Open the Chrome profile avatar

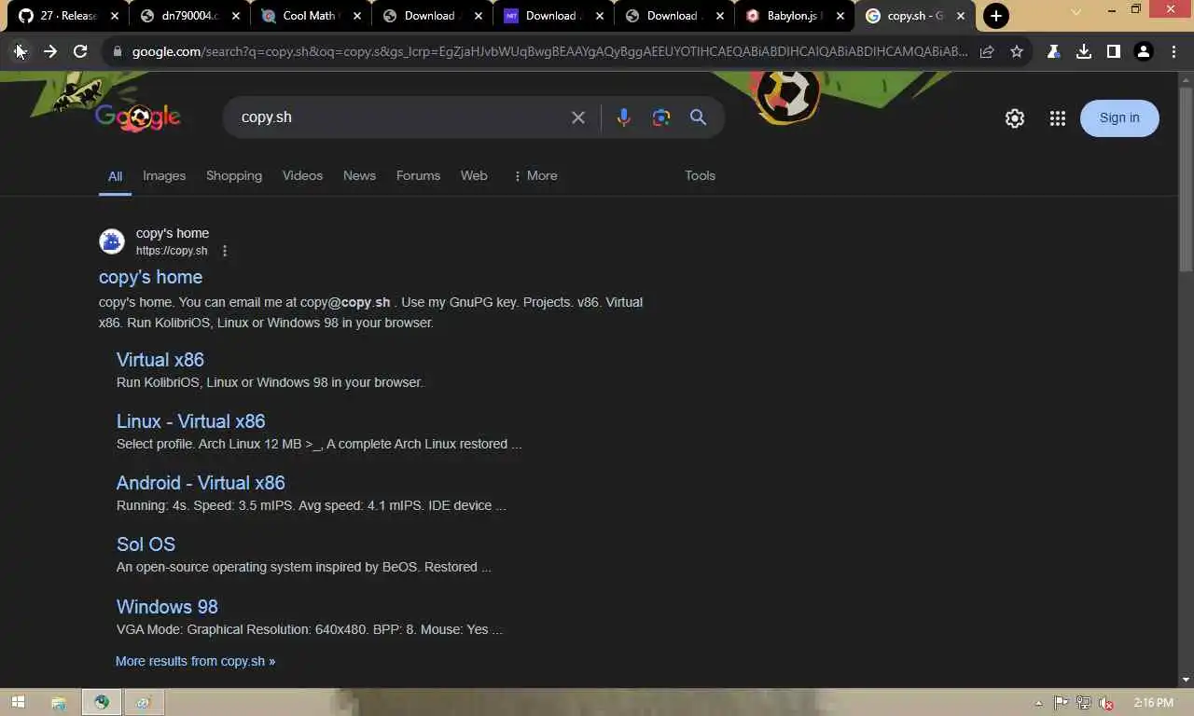coord(1144,51)
